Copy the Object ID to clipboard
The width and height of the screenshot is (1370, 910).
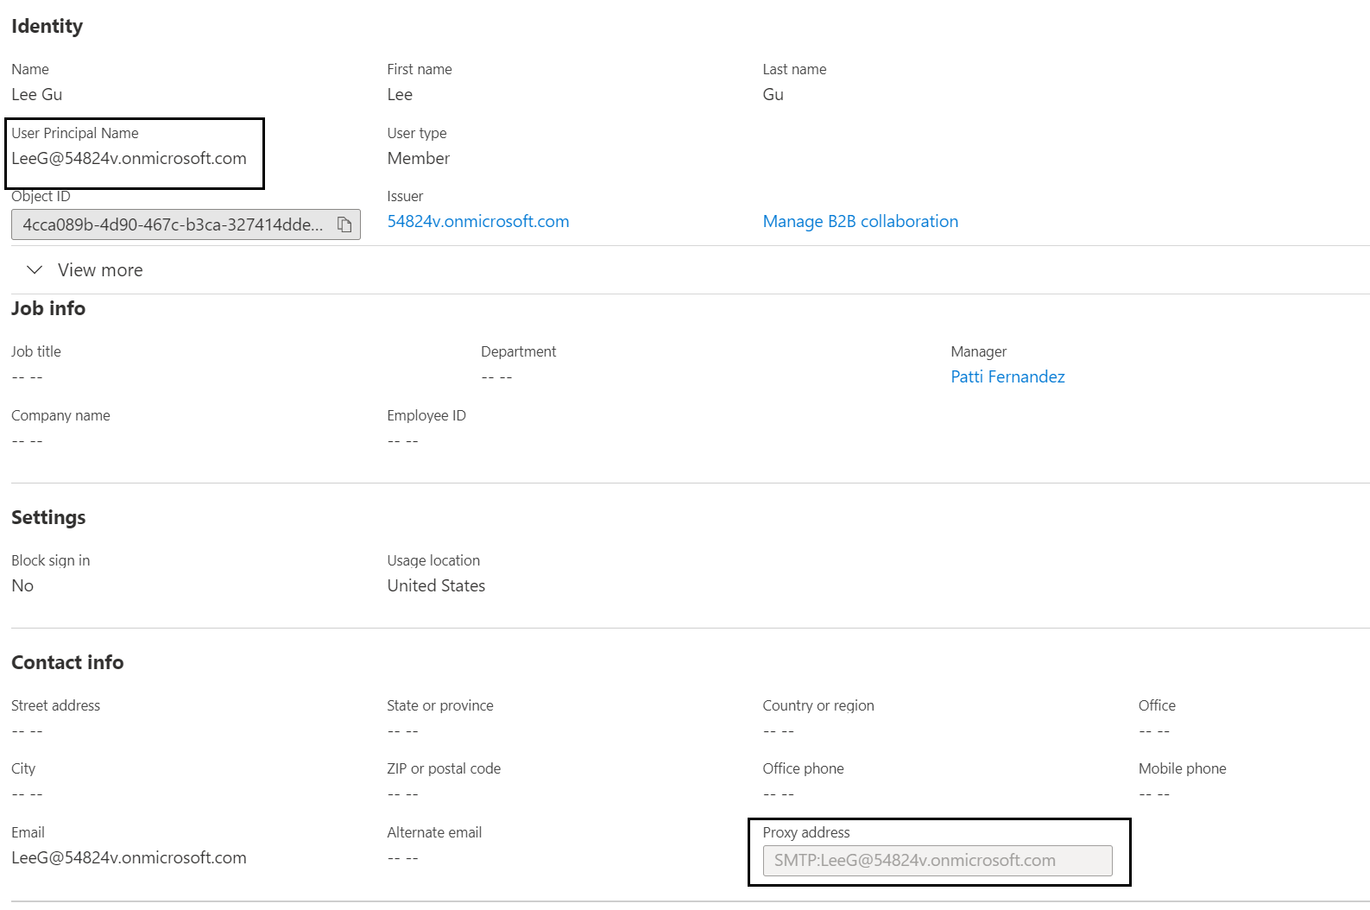(344, 224)
